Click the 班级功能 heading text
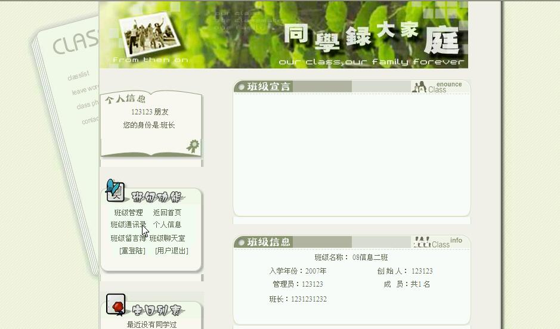The image size is (560, 329). coord(157,197)
